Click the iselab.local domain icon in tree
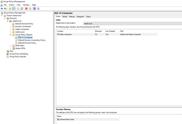Screen dimensions: 182x124 point(10,21)
